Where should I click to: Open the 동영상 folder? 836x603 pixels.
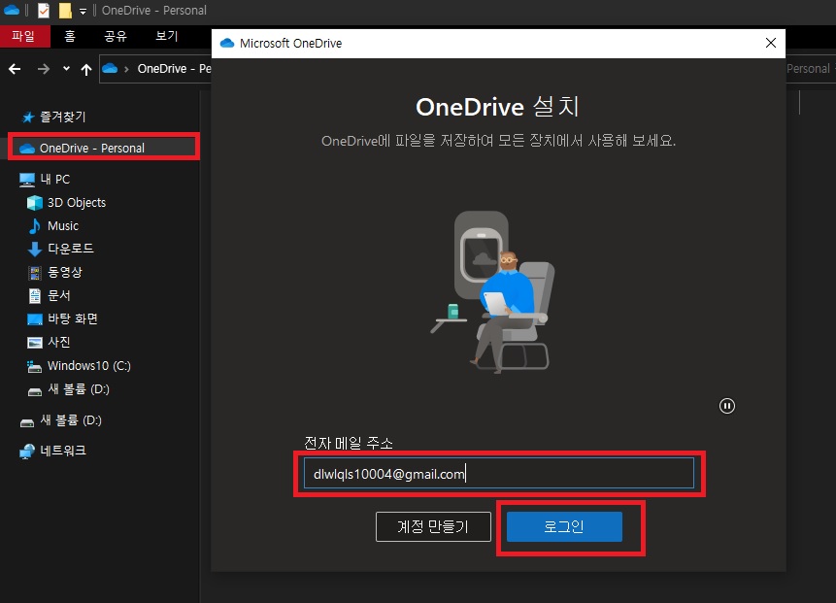point(65,272)
